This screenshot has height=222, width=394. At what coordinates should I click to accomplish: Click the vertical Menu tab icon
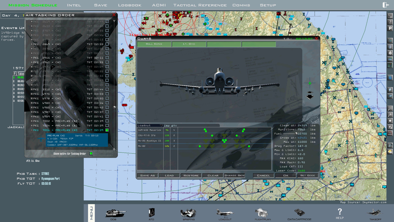pos(91,213)
